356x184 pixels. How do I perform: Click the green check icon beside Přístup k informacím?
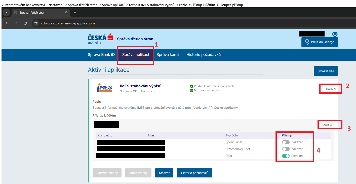[x=191, y=86]
